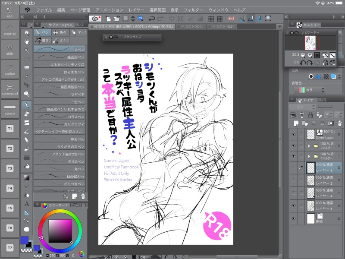345x259 pixels.
Task: Select the active pen tool icon
Action: coord(27,105)
